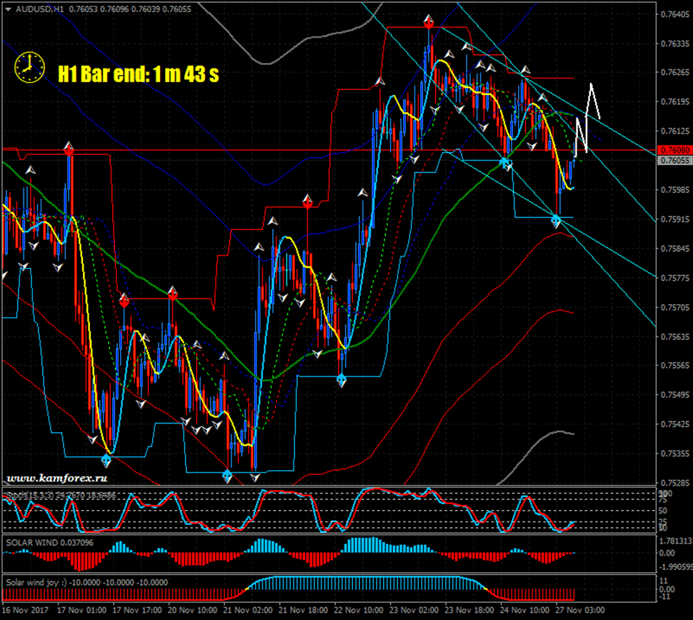Click the blue diamond marker at the lowest 21 Nov low
The image size is (693, 620).
coord(227,476)
